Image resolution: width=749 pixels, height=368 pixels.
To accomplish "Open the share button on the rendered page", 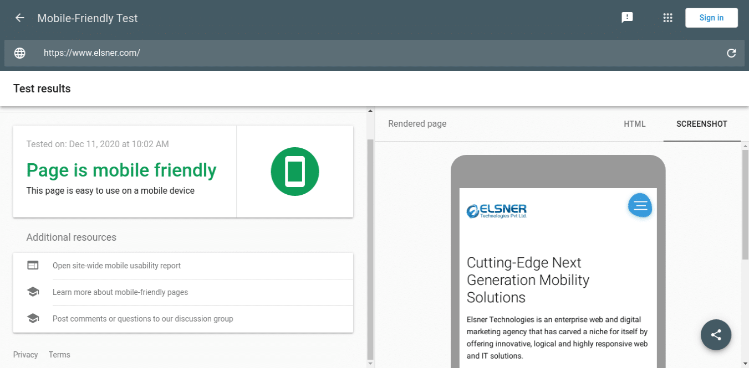I will click(716, 335).
